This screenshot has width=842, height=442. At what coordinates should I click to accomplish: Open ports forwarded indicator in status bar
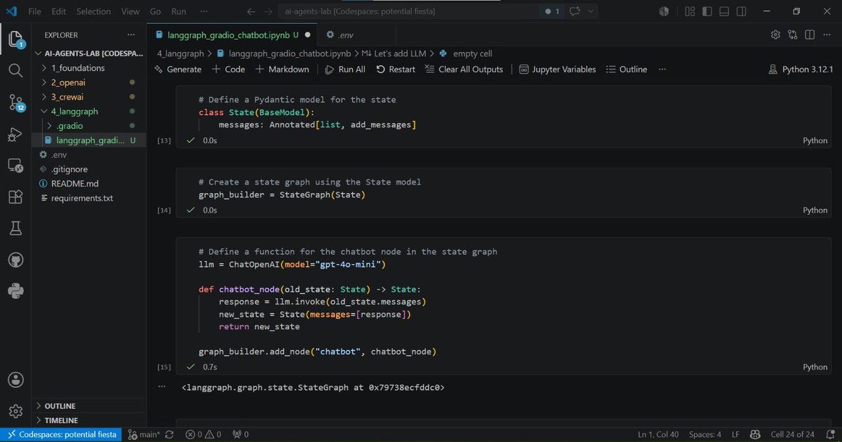241,434
